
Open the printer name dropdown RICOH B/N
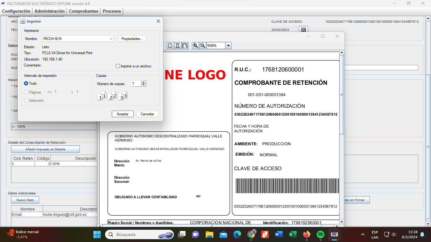(78, 39)
